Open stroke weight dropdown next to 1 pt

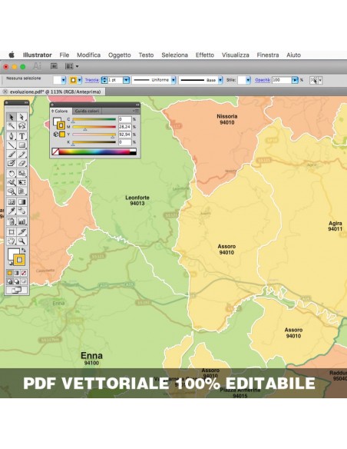[x=126, y=80]
